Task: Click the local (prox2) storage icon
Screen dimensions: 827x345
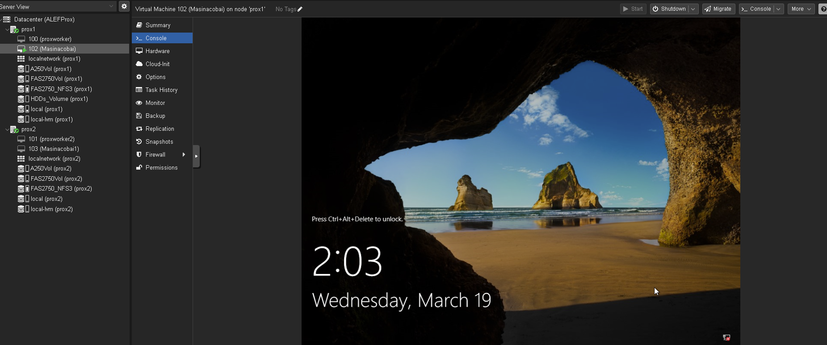Action: (x=23, y=199)
